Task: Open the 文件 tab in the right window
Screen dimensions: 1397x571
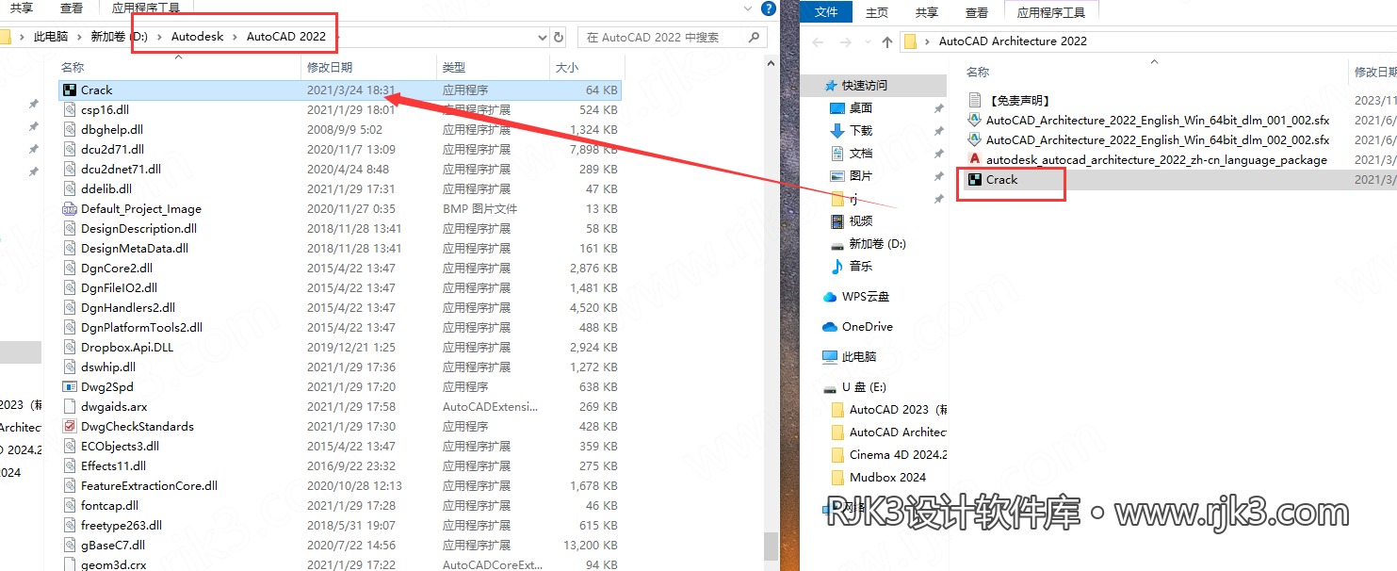Action: pyautogui.click(x=826, y=12)
